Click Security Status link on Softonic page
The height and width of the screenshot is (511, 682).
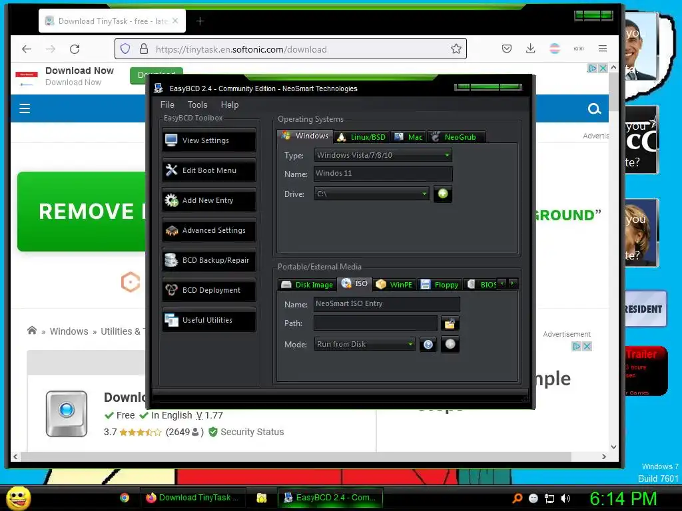252,432
